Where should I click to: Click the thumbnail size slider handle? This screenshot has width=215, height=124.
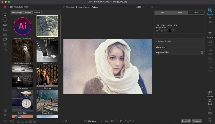tap(66, 121)
